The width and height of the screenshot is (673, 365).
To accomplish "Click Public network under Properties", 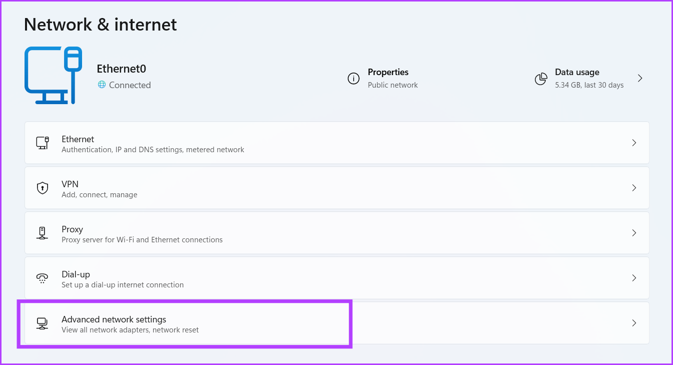I will coord(392,85).
